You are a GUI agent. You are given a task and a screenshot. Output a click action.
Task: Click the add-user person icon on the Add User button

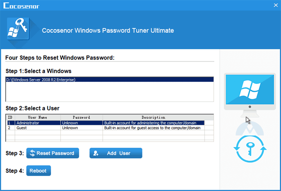[x=96, y=153]
